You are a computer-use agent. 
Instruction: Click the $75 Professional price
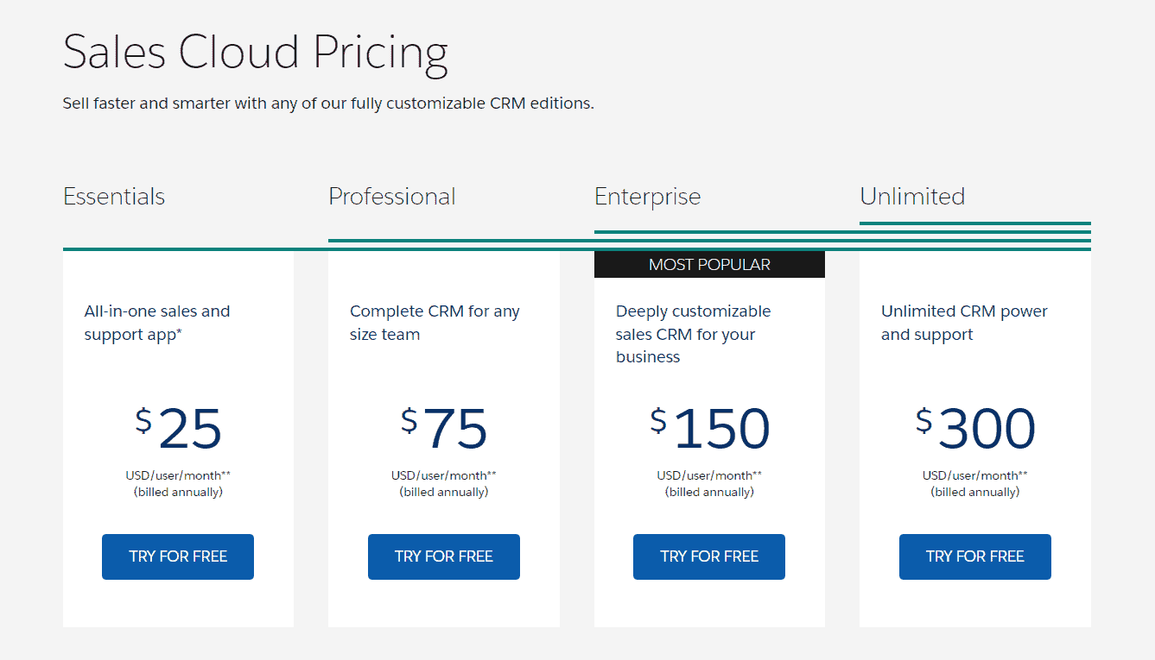[444, 429]
